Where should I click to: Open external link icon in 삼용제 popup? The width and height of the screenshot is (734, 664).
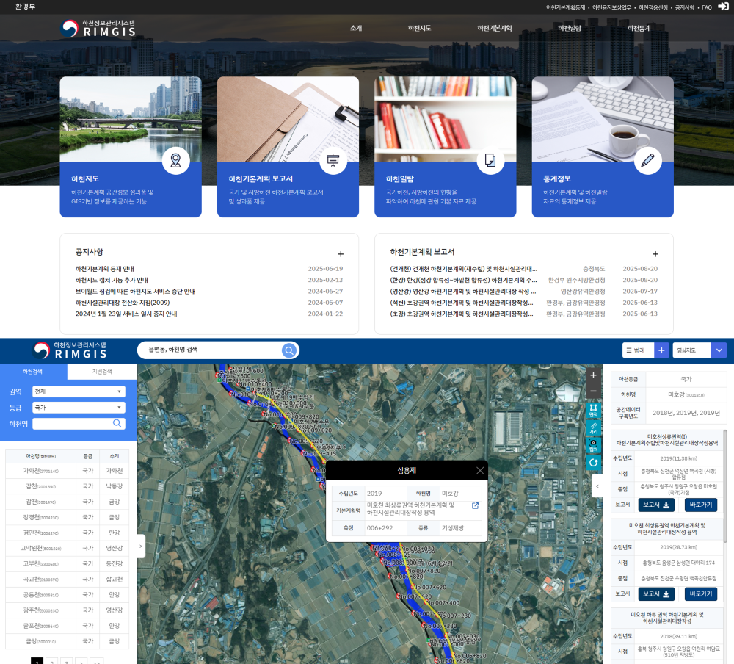(475, 505)
